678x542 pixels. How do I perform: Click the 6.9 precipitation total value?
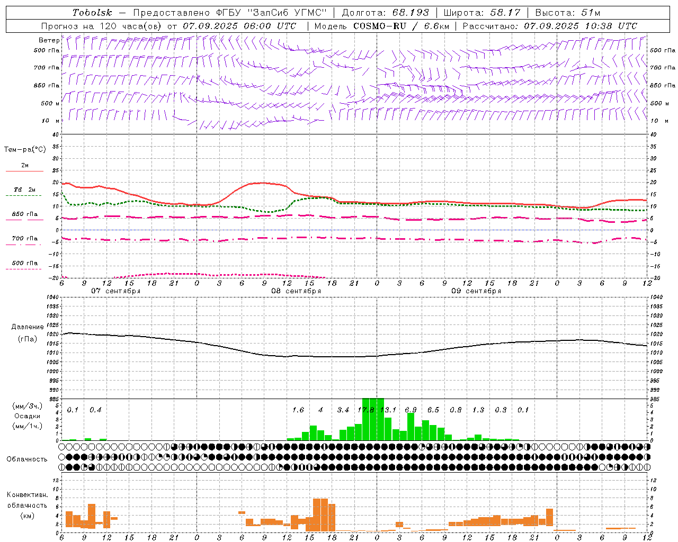411,410
